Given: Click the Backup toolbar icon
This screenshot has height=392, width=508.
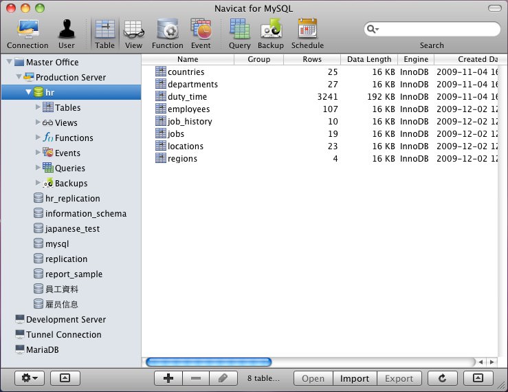Looking at the screenshot, I should 271,34.
